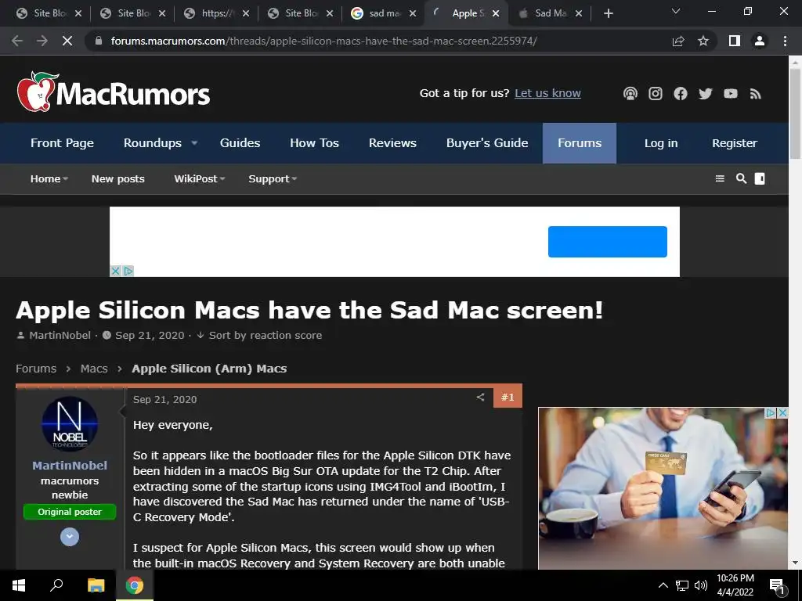Open Forums breadcrumb link

(x=36, y=369)
